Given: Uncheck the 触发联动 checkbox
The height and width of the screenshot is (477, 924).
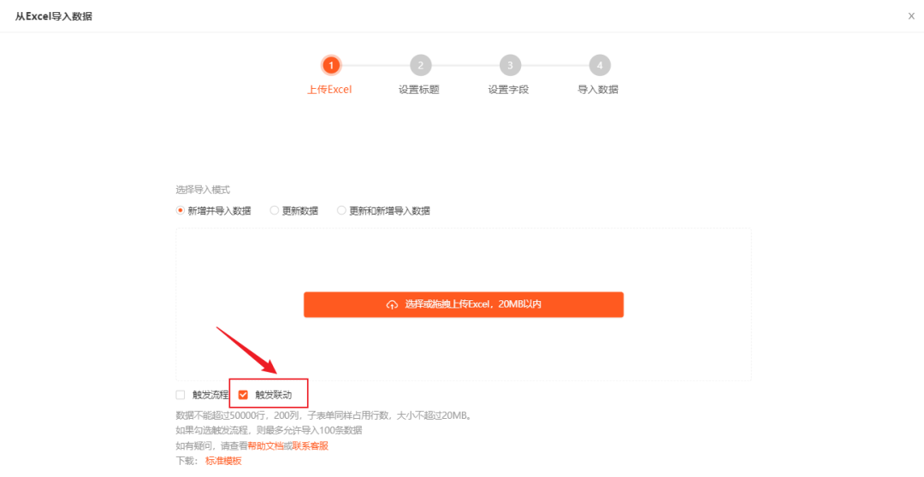Looking at the screenshot, I should coord(243,395).
